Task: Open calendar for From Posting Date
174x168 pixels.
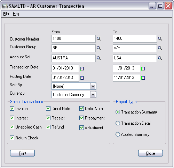Action: pos(82,78)
